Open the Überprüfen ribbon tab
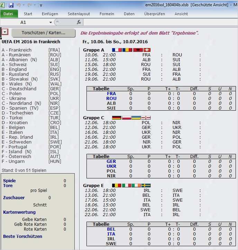 (x=154, y=14)
